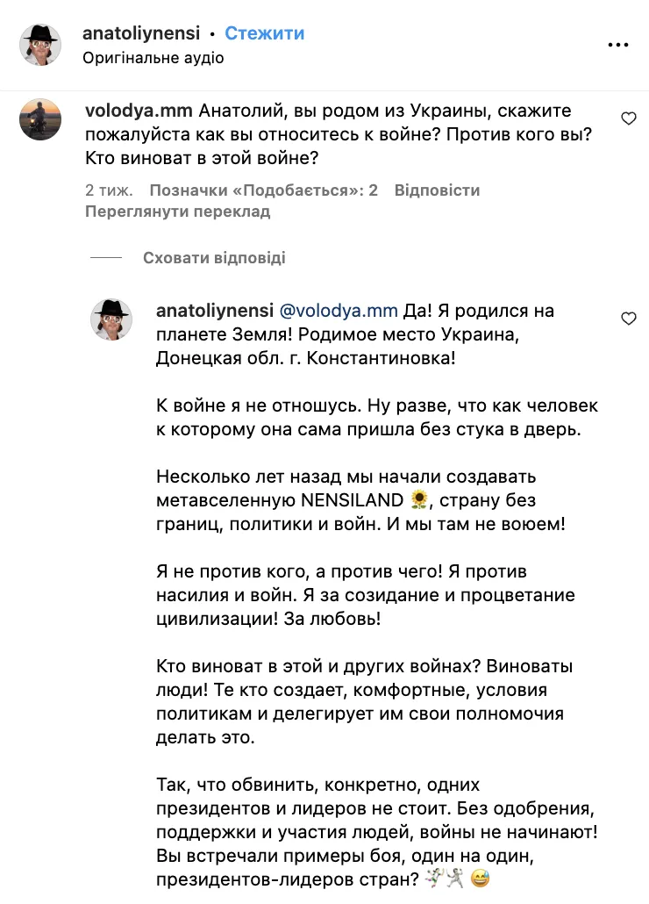Like anatoliynensi's reply with the heart icon
649x904 pixels.
point(629,319)
